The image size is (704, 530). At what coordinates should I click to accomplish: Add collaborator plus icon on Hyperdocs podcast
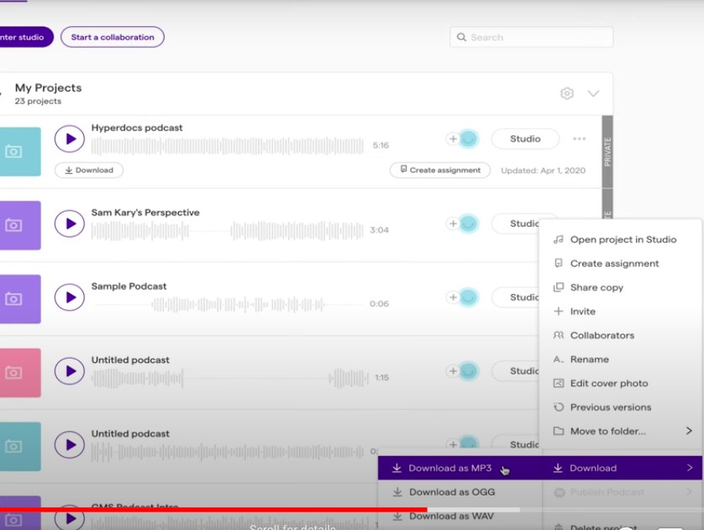453,139
